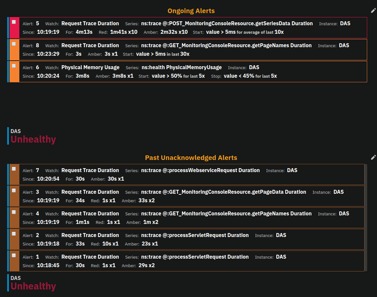Click the blue instance indicator beside top DAS label
Viewport: 377px width, 297px height.
pyautogui.click(x=8, y=135)
